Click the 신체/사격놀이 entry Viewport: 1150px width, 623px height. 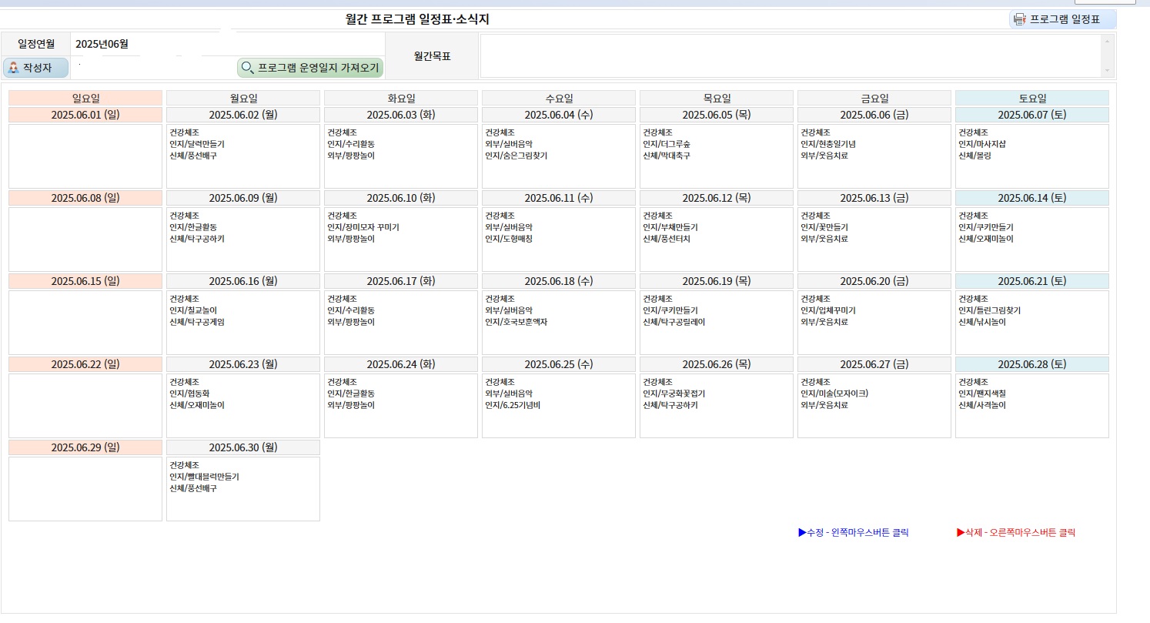pyautogui.click(x=982, y=405)
